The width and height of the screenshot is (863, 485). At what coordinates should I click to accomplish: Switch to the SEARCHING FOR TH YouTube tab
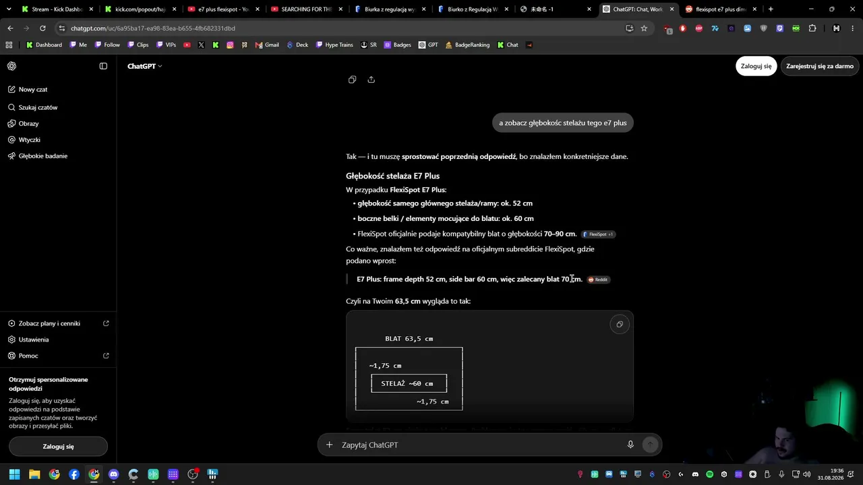click(307, 9)
